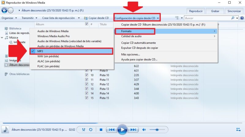Select MP3 format

pos(72,51)
